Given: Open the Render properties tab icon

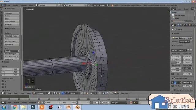Looking at the screenshot, I should [x=178, y=25].
